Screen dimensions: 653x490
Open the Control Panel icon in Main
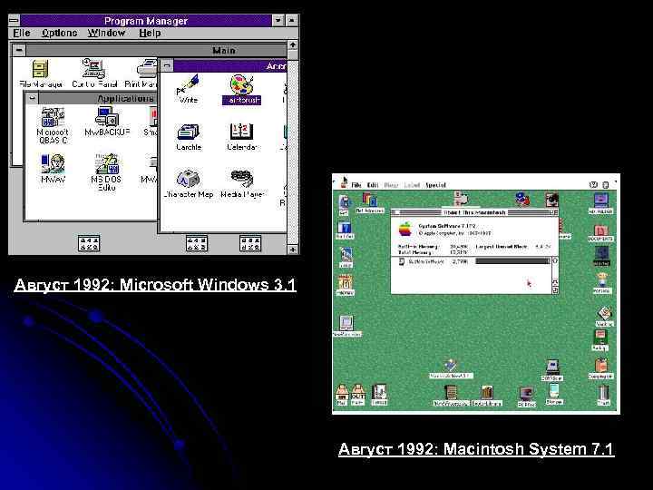point(93,69)
